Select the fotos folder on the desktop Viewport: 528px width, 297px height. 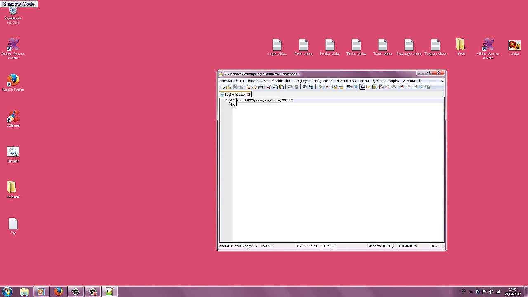461,47
